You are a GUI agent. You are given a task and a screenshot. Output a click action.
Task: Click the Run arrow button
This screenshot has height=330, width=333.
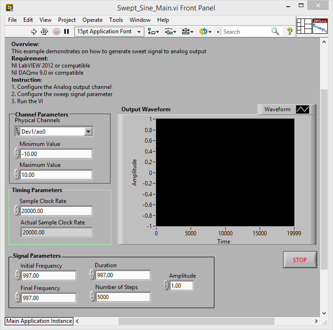point(34,32)
